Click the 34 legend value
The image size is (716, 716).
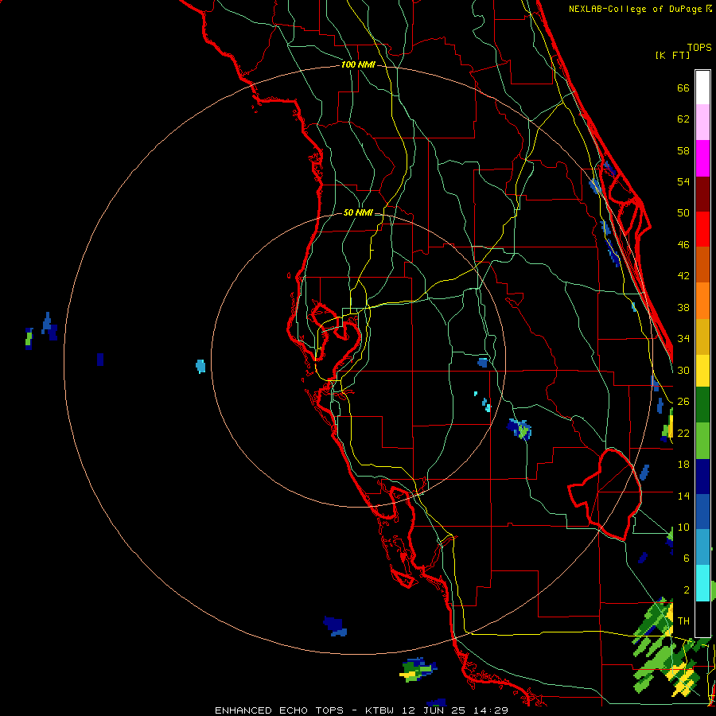(x=683, y=339)
